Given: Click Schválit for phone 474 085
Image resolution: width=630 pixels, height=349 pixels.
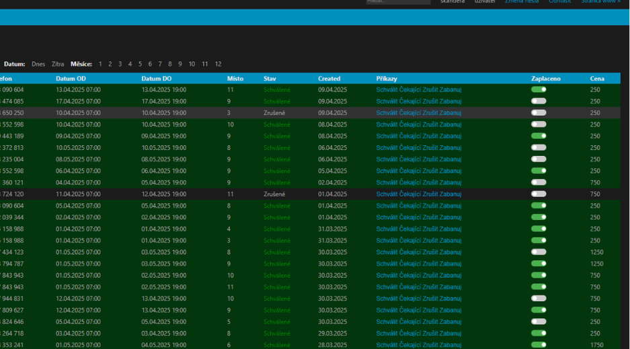Looking at the screenshot, I should click(387, 102).
